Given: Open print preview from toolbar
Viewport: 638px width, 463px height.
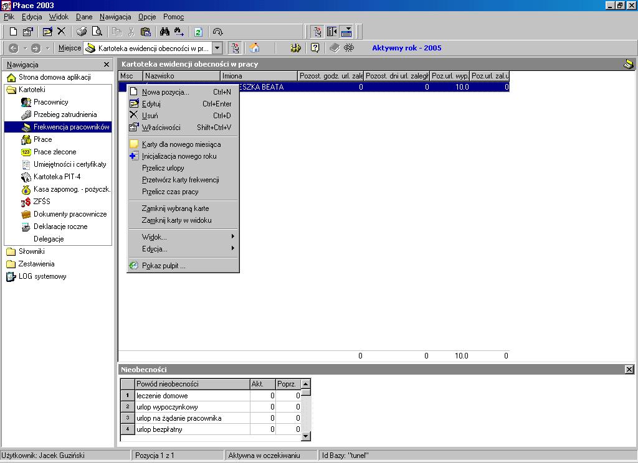Looking at the screenshot, I should point(97,32).
